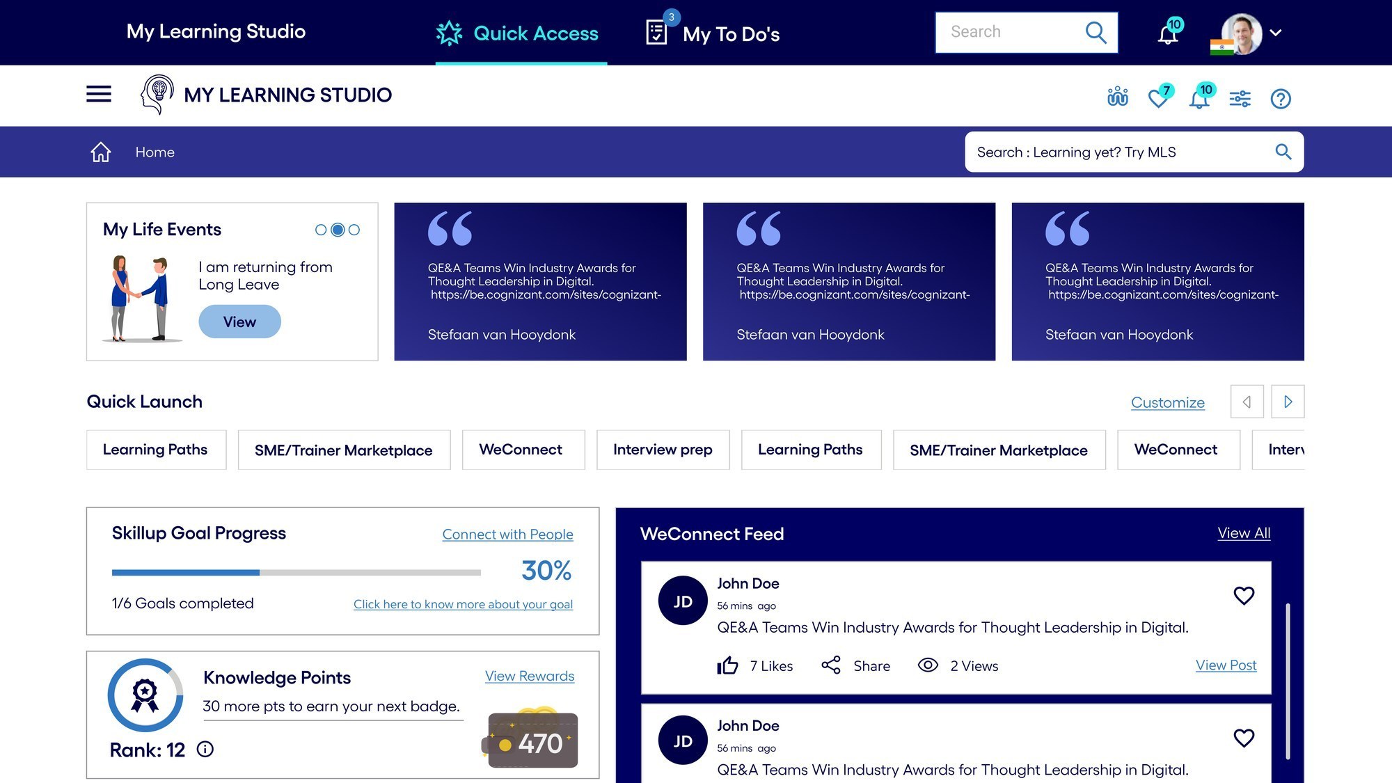Open favorites heart with badge 7
Image resolution: width=1392 pixels, height=783 pixels.
tap(1158, 98)
